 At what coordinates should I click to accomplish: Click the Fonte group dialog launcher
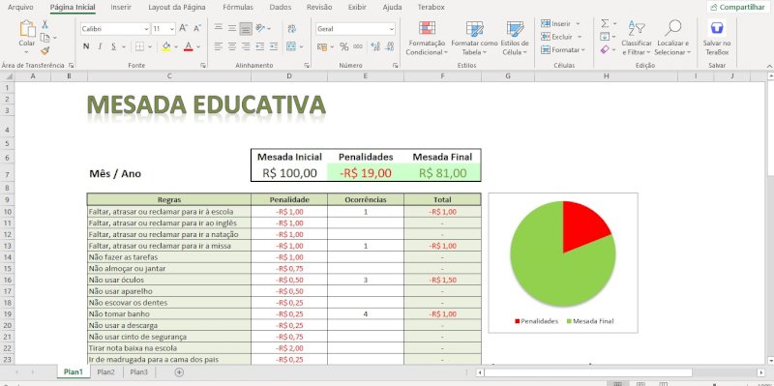[203, 65]
